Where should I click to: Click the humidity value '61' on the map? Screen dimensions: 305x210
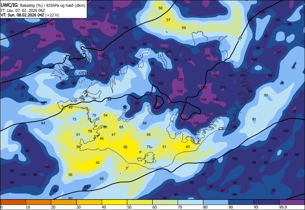(78, 134)
